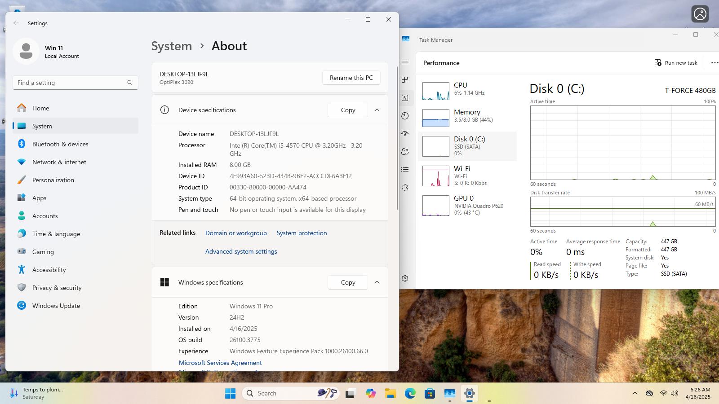The image size is (719, 404).
Task: Select GPU 0 performance entry
Action: coord(467,205)
